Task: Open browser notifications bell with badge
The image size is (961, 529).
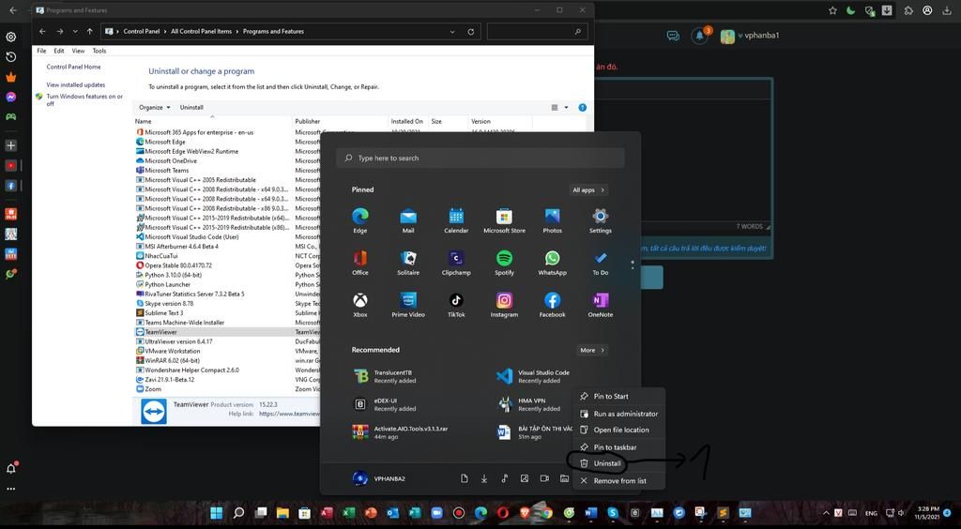Action: [x=700, y=35]
